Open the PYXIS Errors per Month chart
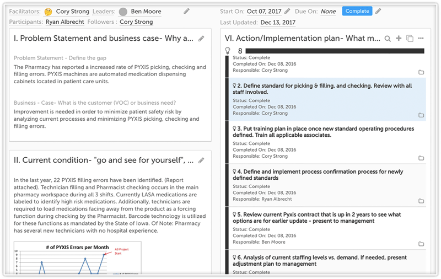The image size is (441, 279). [78, 257]
